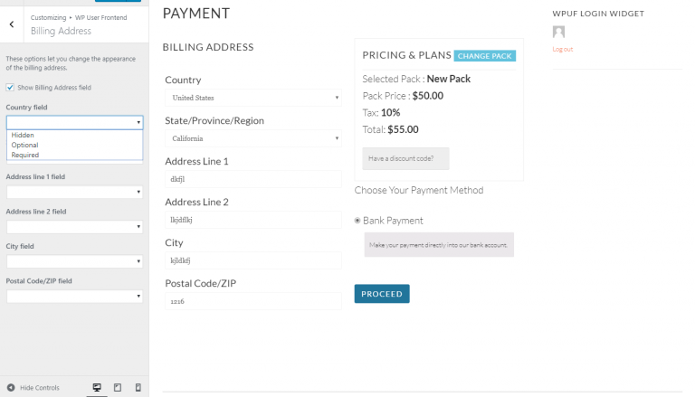
Task: Click the back arrow in customizer header
Action: (x=11, y=24)
